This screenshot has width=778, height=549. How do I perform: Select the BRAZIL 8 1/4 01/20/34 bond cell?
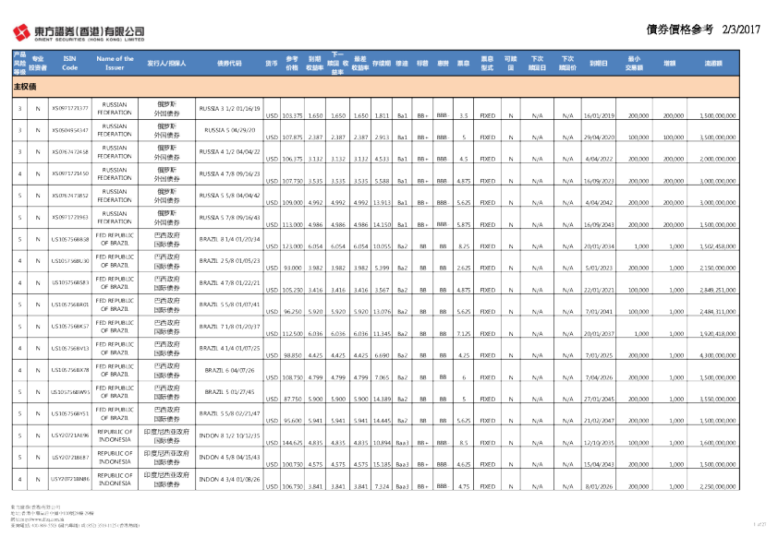230,239
